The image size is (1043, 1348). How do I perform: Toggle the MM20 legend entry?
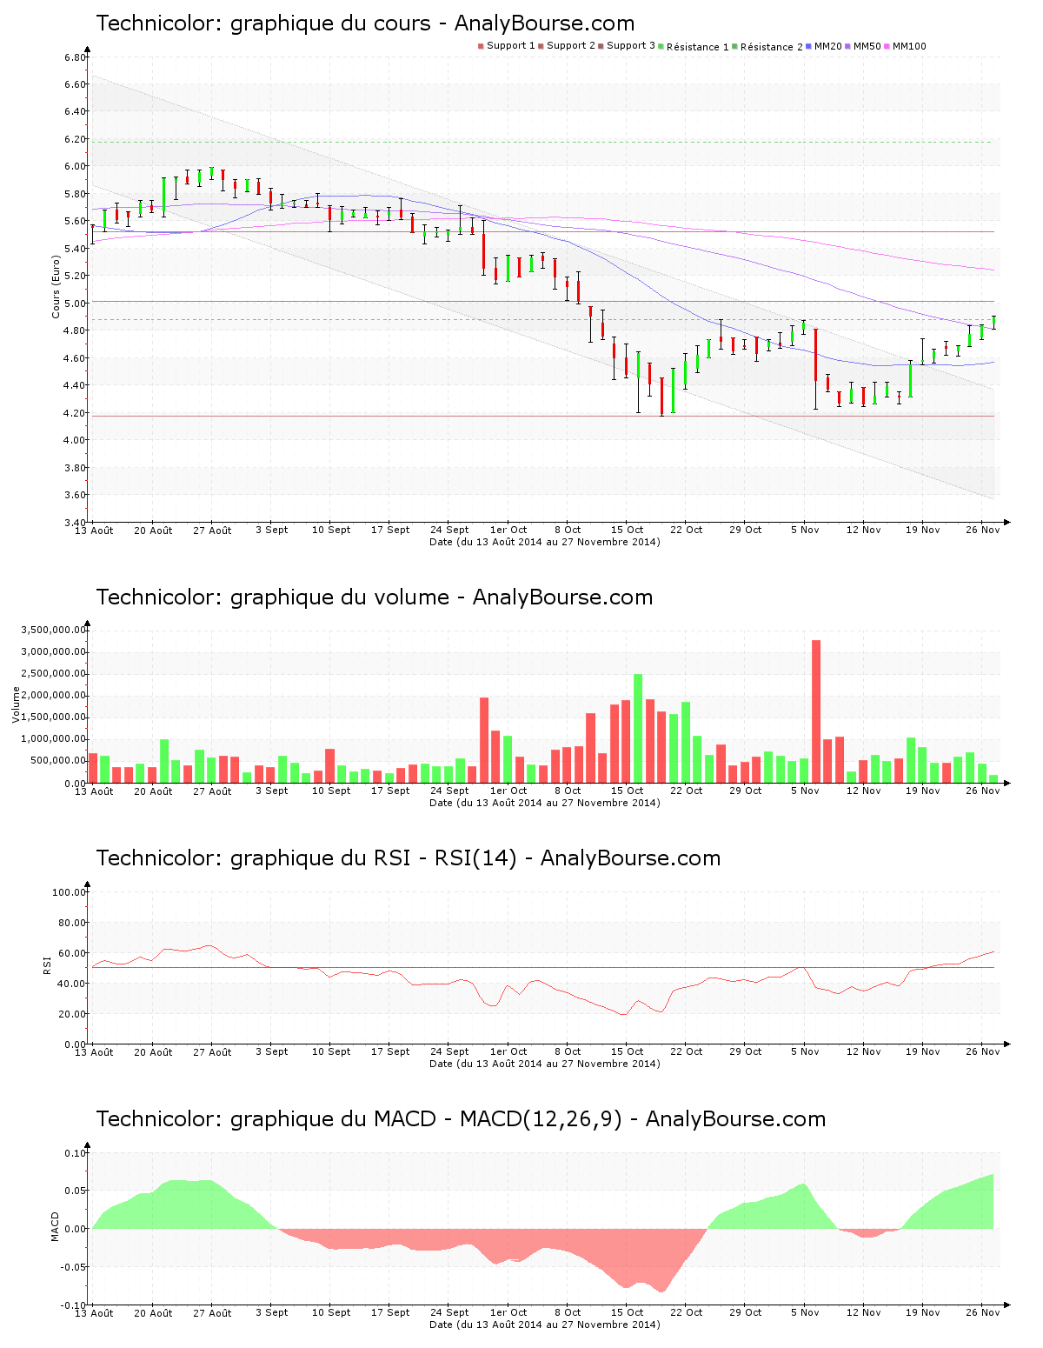[x=824, y=46]
